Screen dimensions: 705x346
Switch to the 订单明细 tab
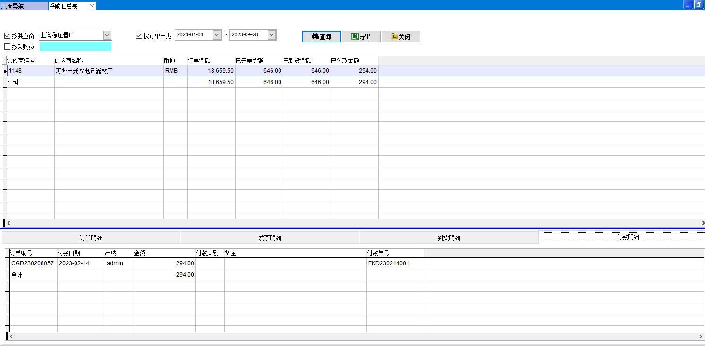(x=91, y=238)
